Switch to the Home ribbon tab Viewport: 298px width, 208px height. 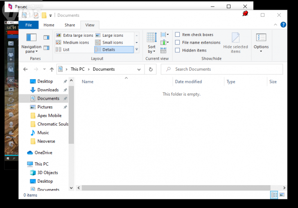click(x=49, y=25)
